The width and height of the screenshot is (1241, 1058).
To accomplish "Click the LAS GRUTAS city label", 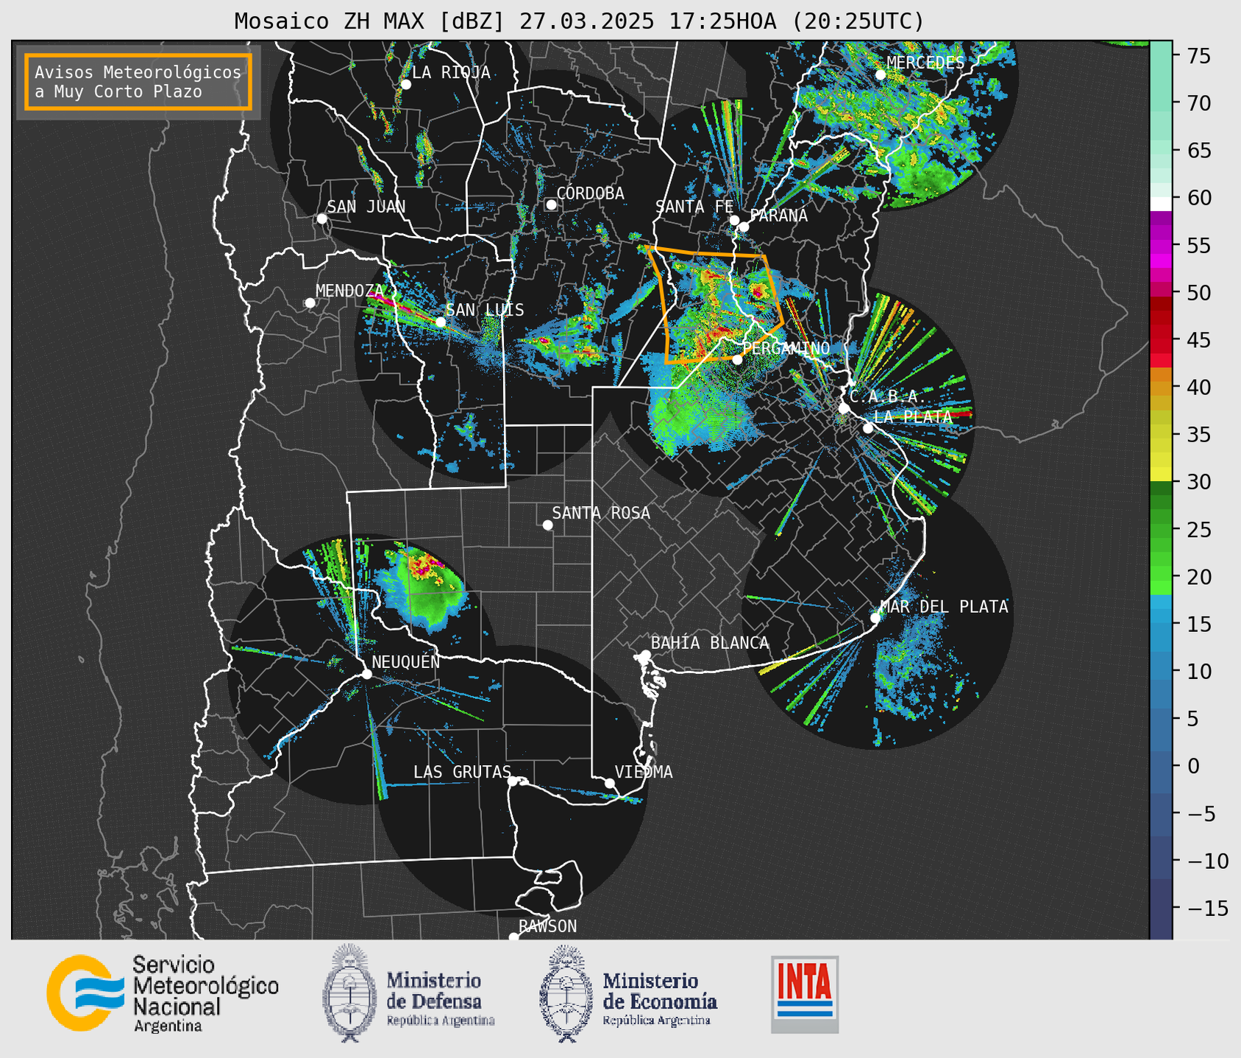I will (462, 772).
